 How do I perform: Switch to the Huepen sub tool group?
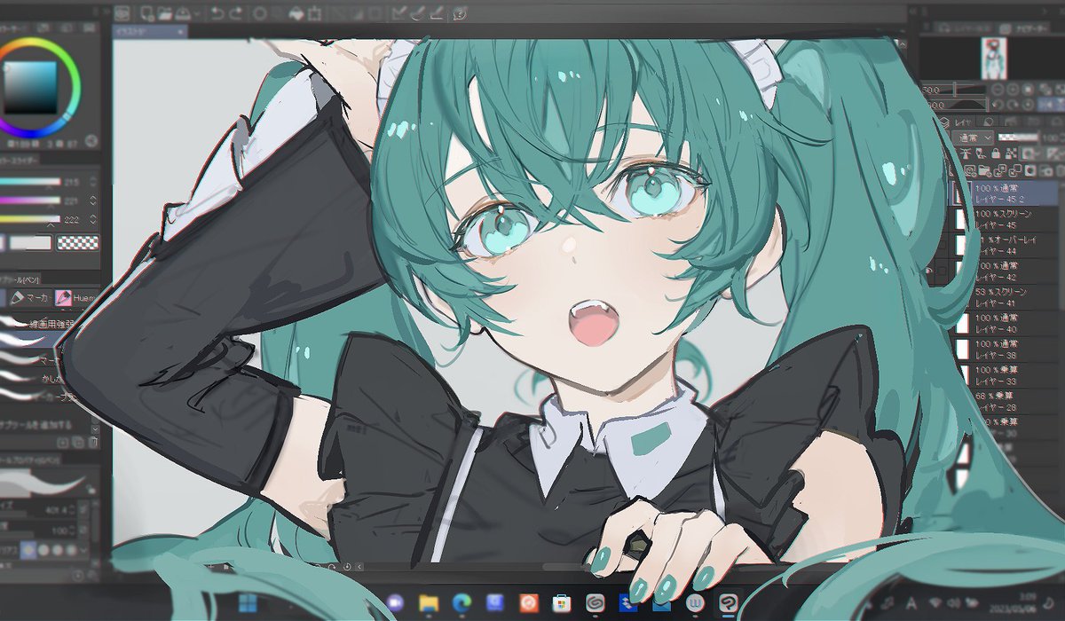click(x=77, y=297)
